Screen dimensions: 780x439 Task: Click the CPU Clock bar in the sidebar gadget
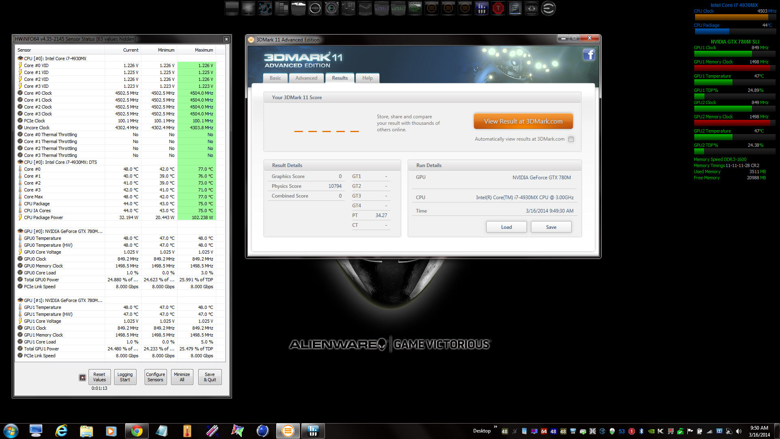coord(734,17)
